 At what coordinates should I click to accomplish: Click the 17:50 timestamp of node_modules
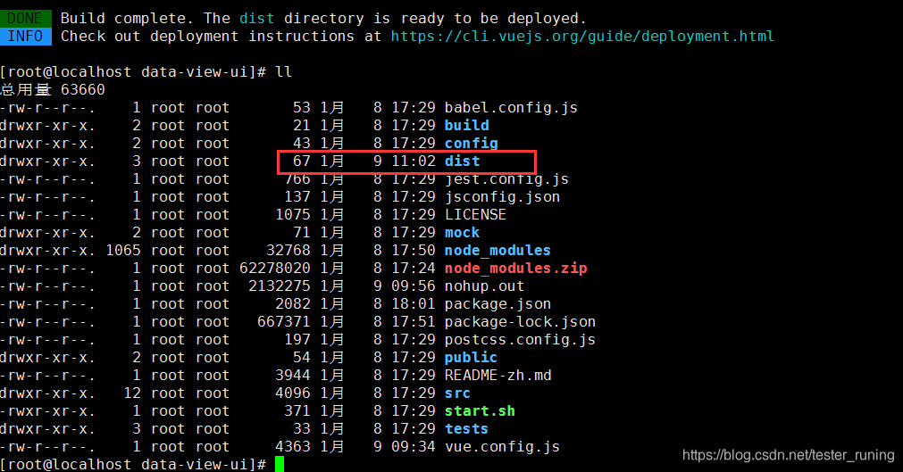(x=414, y=251)
